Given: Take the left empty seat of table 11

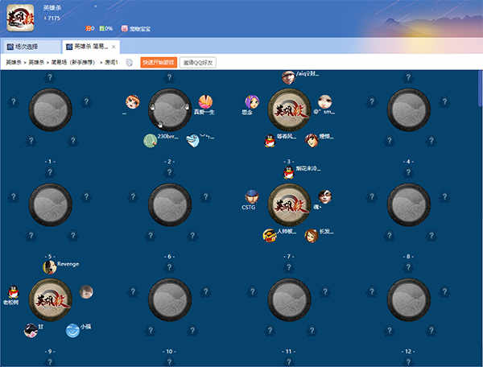Looking at the screenshot, I should point(252,291).
